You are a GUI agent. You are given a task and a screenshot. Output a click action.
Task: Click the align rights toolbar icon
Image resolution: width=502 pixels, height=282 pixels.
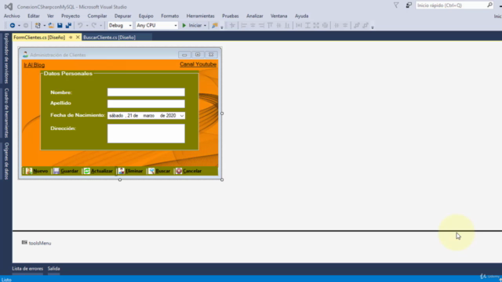pos(261,25)
